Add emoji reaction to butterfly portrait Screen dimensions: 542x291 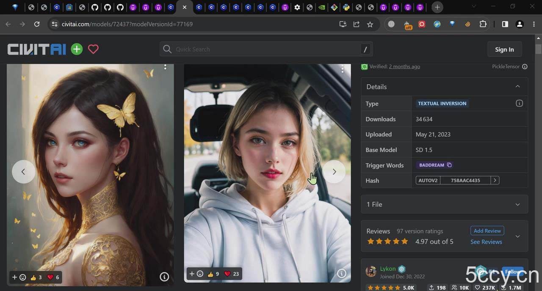point(19,277)
